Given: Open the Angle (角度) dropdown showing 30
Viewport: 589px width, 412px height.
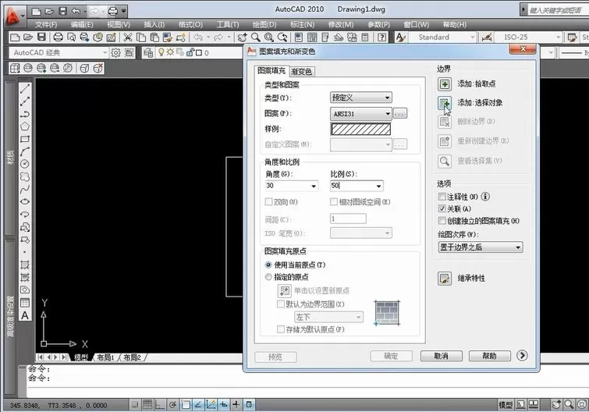Looking at the screenshot, I should tap(292, 186).
